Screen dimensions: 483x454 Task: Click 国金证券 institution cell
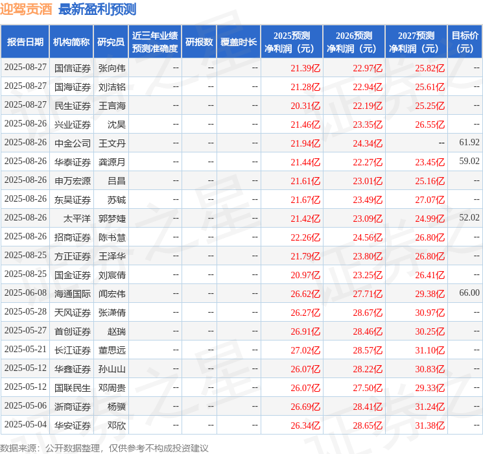tap(73, 275)
